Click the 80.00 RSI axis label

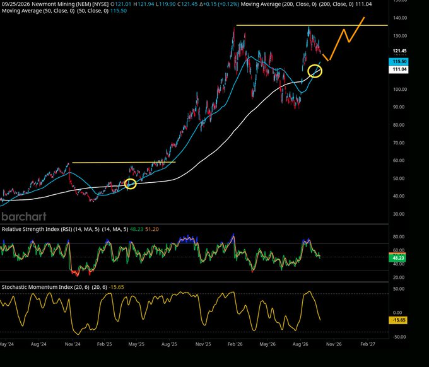(399, 237)
